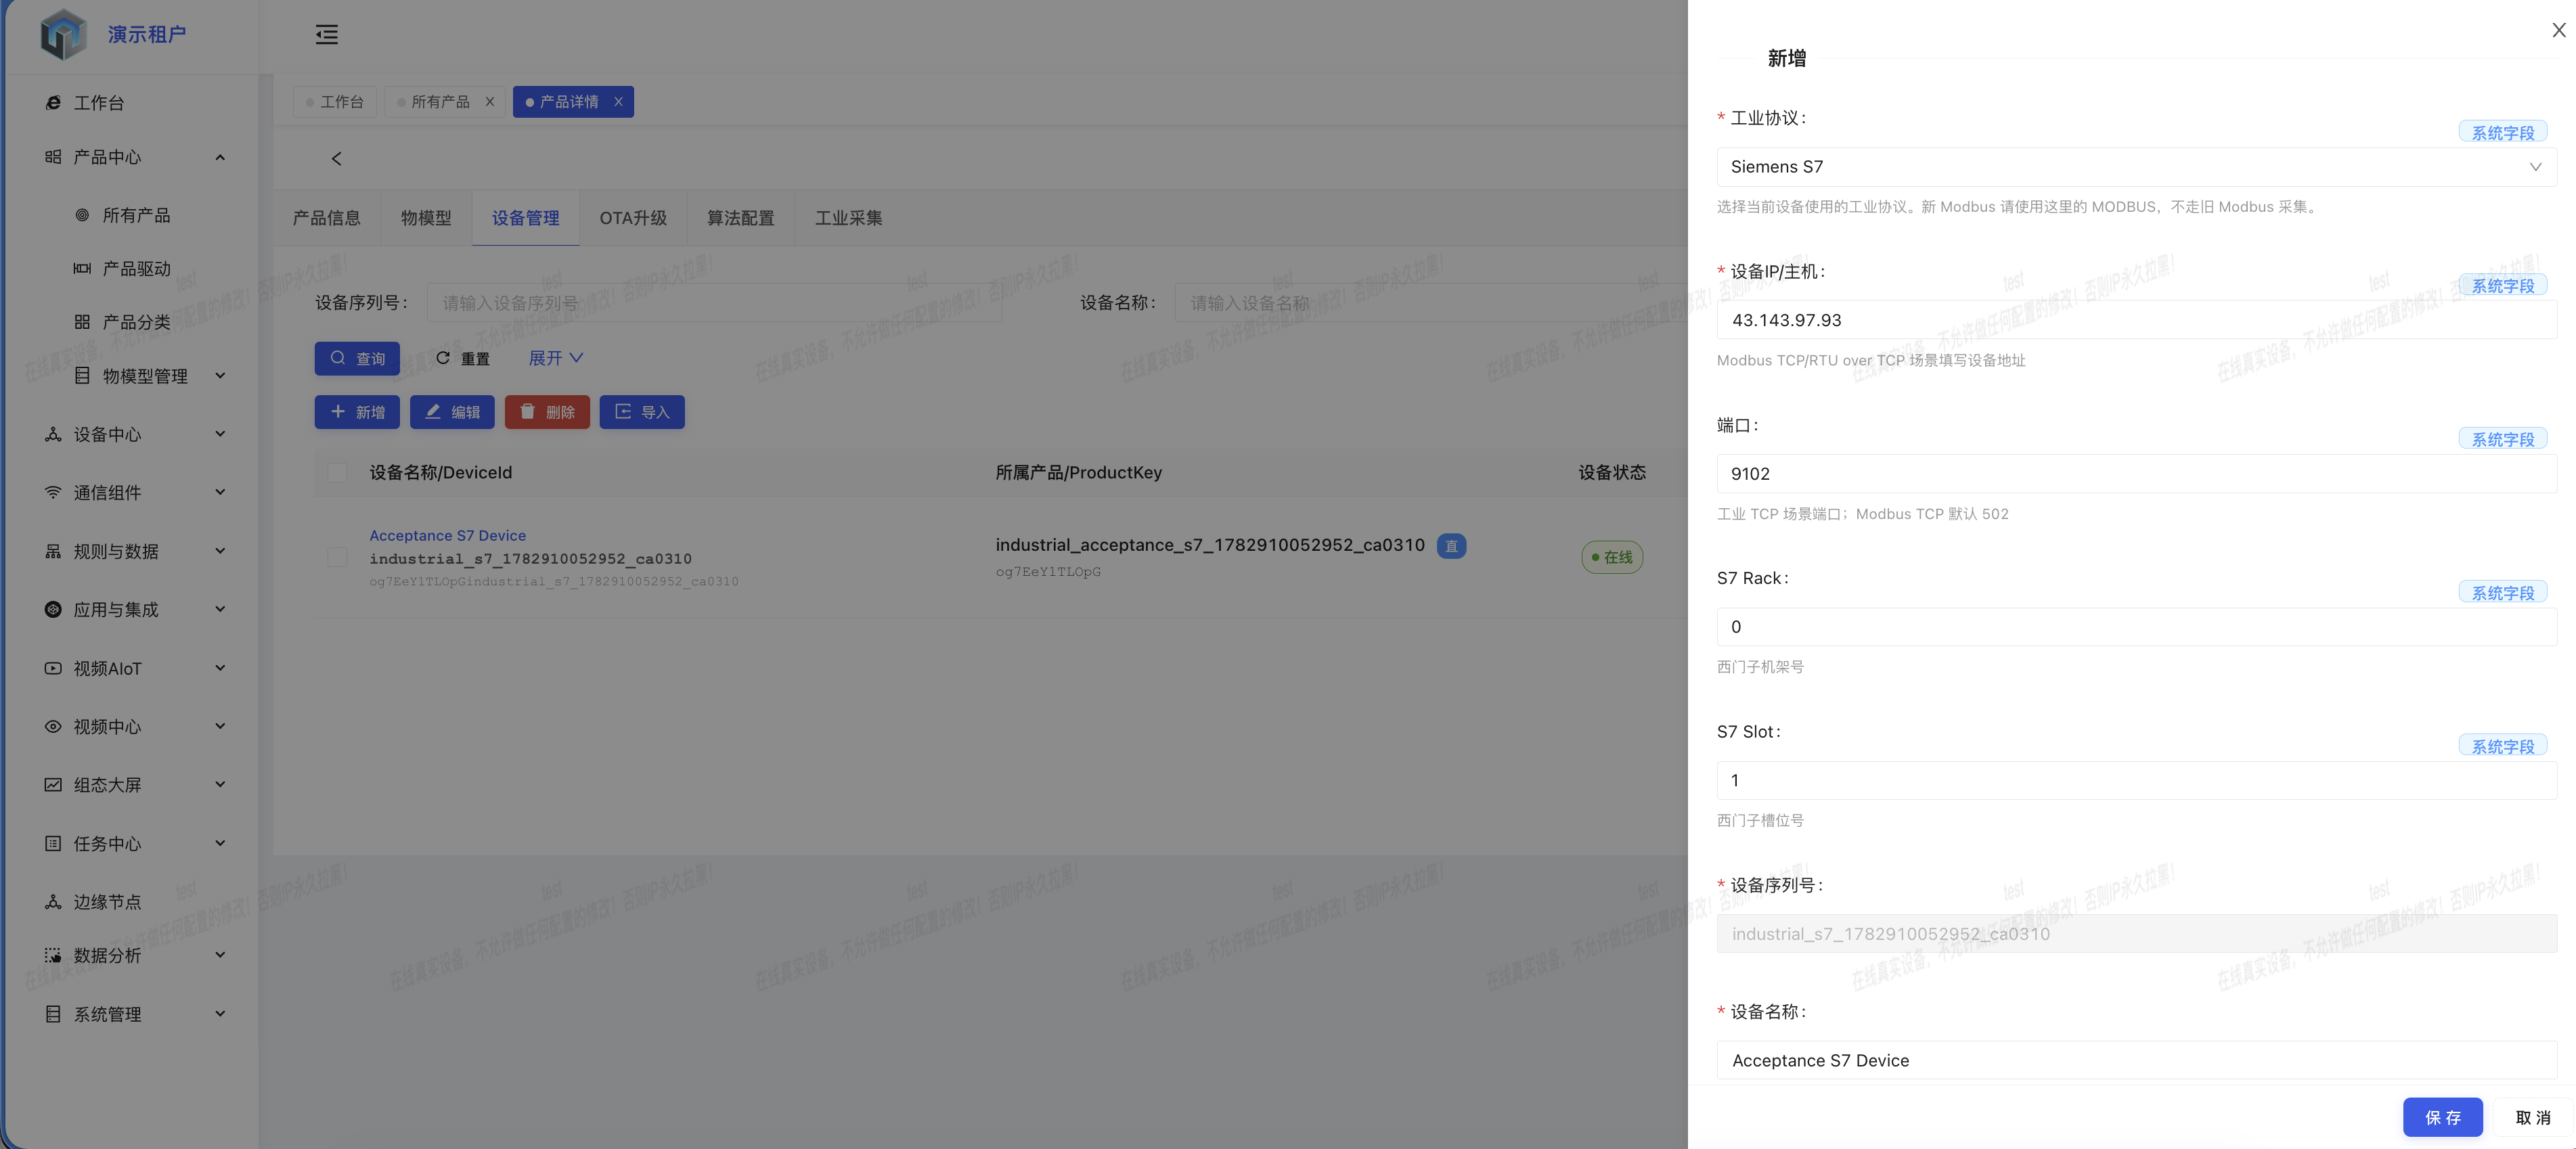The width and height of the screenshot is (2576, 1149).
Task: Open the 工业协议 Siemens S7 dropdown
Action: point(2136,167)
